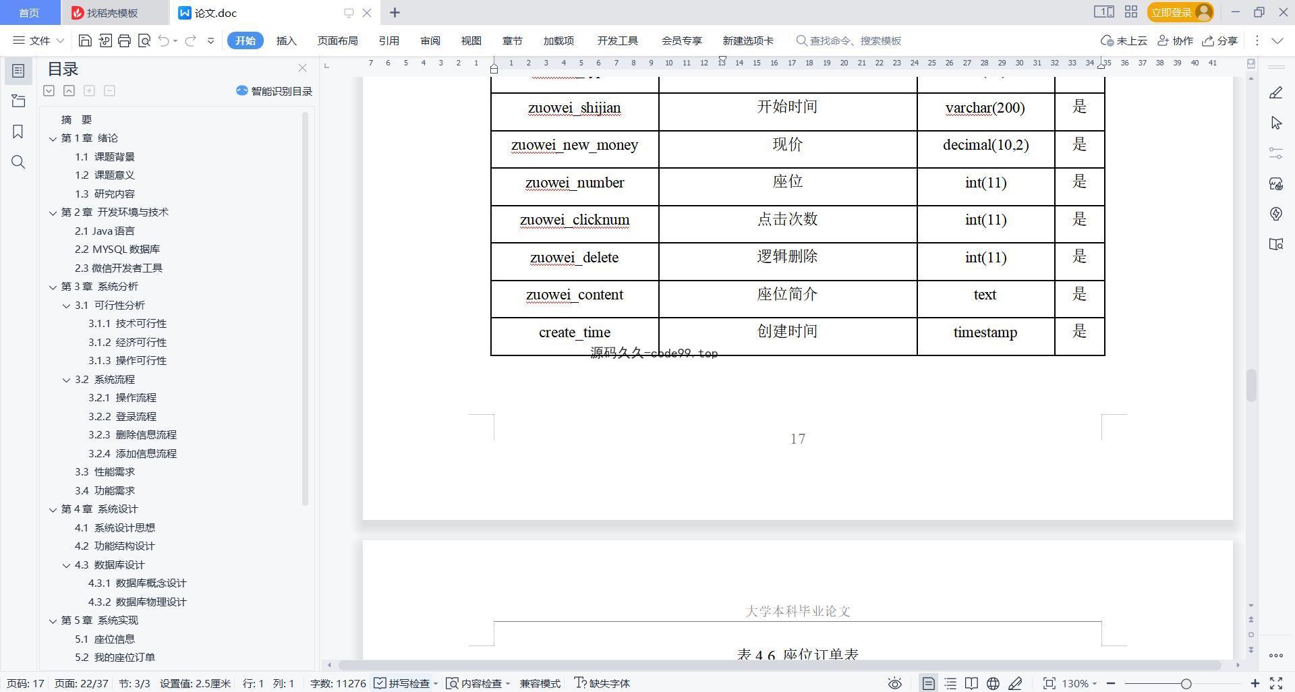
Task: Click eye-protection mode icon in status bar
Action: pos(894,683)
